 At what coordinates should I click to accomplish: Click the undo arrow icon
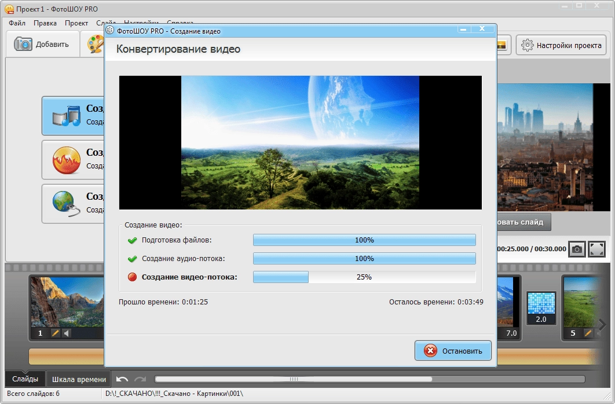(x=122, y=379)
